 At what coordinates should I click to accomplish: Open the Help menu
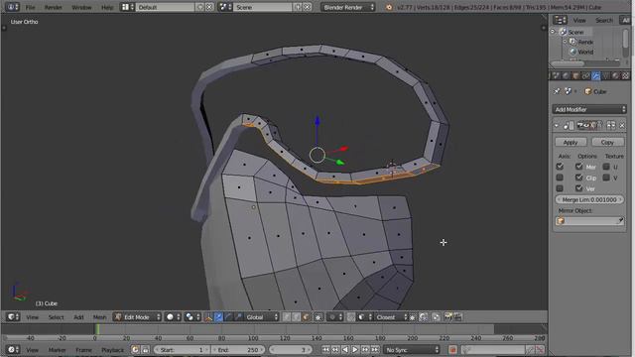click(107, 7)
